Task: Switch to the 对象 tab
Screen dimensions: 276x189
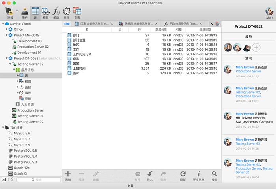Action: (67, 24)
